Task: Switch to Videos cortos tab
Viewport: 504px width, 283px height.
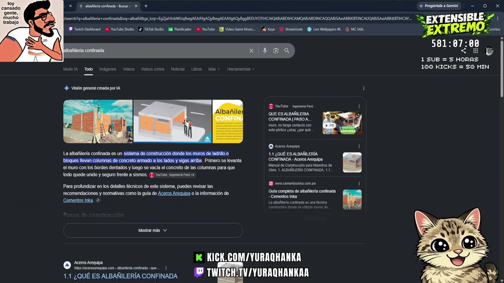Action: click(x=153, y=69)
